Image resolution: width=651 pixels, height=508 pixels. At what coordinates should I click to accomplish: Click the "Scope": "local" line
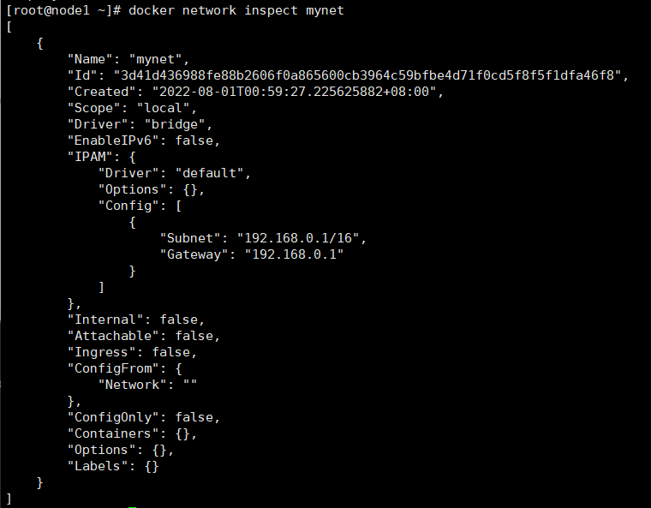[132, 108]
